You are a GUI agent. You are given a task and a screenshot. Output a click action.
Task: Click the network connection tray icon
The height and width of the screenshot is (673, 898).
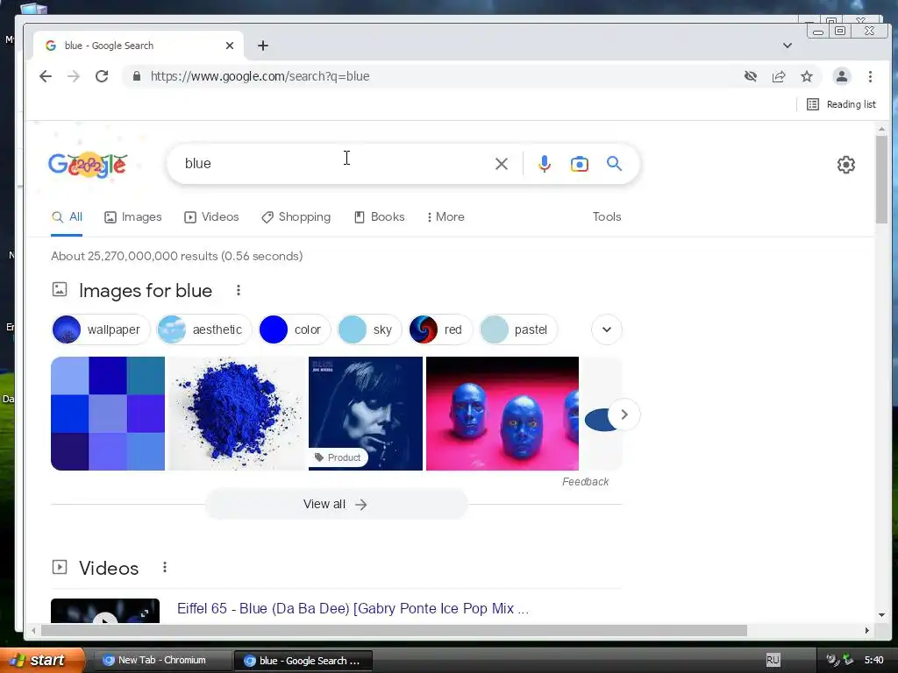point(847,660)
